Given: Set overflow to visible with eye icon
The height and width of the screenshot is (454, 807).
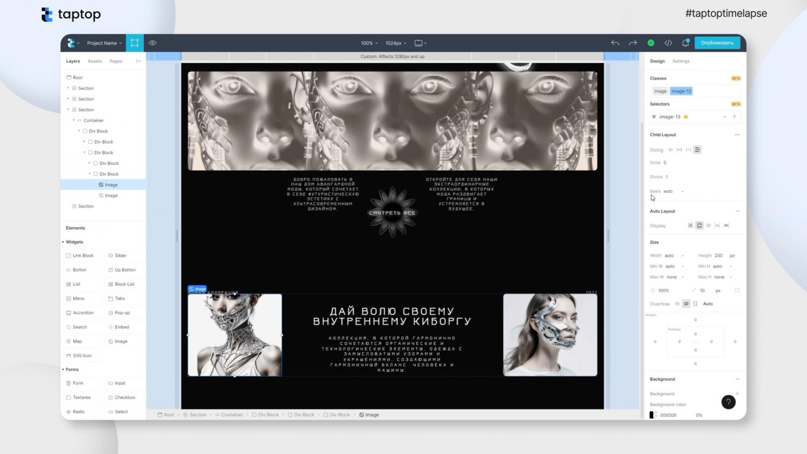Looking at the screenshot, I should tap(677, 304).
